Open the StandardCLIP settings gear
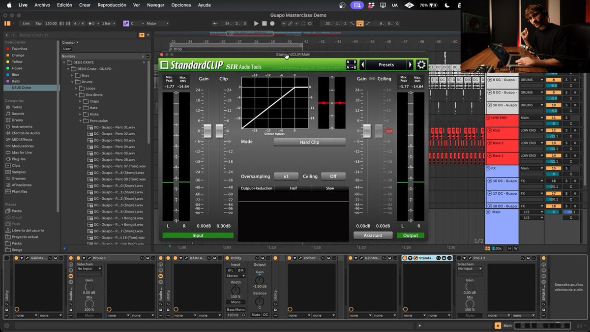 point(421,65)
